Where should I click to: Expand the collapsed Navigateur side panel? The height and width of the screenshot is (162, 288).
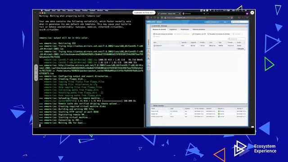(x=148, y=43)
